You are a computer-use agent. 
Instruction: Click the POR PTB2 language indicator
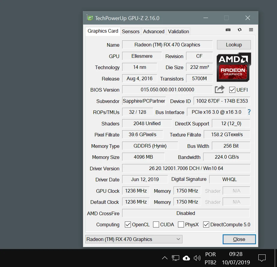(210, 258)
